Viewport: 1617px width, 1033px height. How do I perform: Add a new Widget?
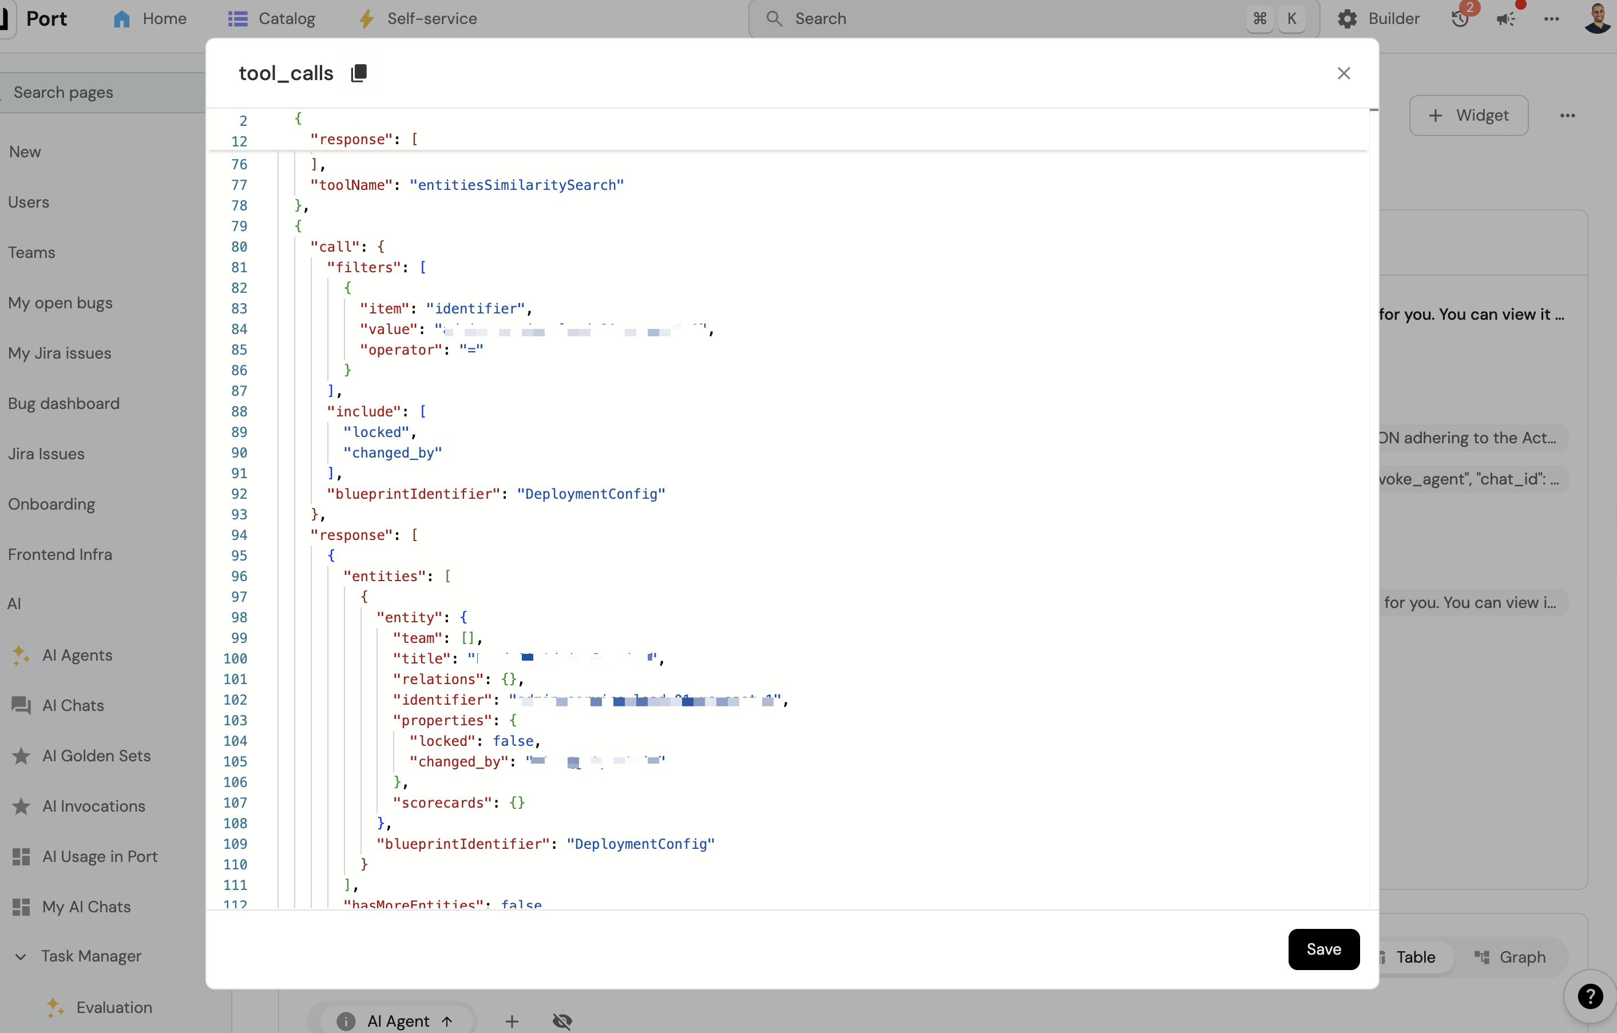1469,116
